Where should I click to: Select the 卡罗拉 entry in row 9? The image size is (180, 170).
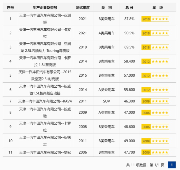pyautogui.click(x=45, y=127)
